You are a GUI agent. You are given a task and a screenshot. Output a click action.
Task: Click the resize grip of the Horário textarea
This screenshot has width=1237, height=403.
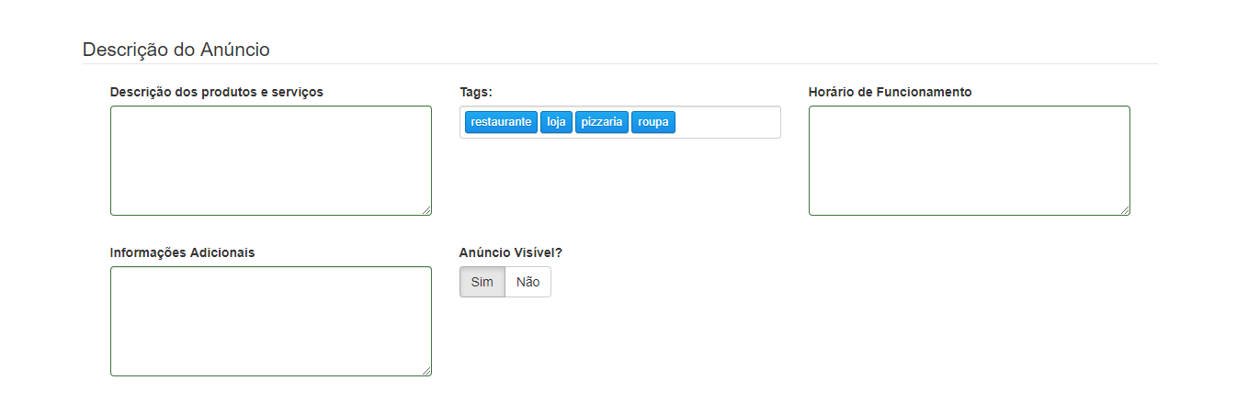[x=1125, y=210]
